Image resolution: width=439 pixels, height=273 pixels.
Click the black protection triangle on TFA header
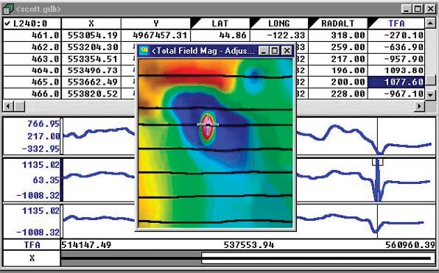click(x=371, y=23)
